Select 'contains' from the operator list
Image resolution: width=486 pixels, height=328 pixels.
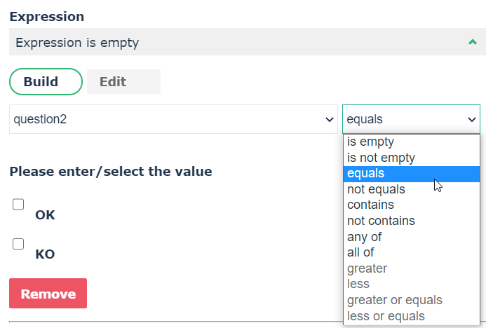point(370,205)
